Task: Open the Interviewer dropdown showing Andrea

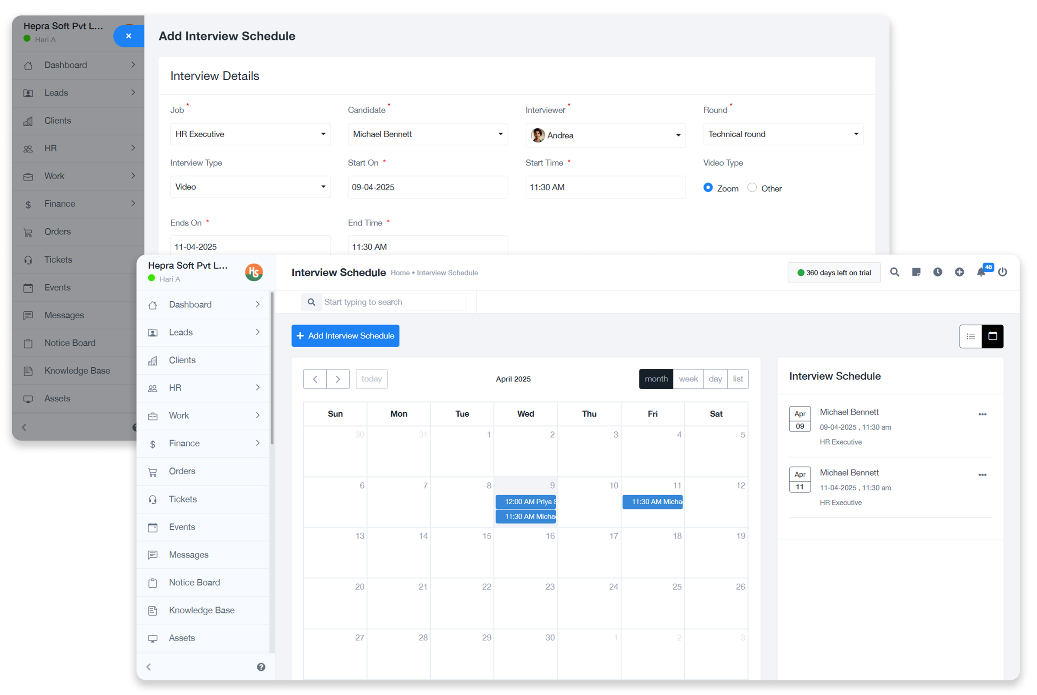Action: (605, 135)
